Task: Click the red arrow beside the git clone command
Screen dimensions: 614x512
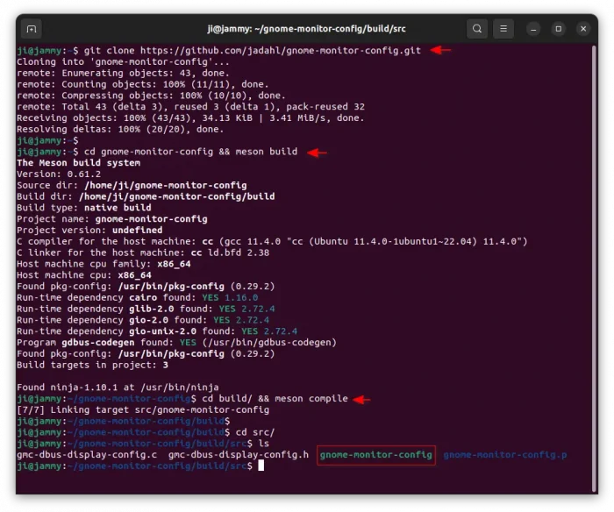Action: pos(440,50)
